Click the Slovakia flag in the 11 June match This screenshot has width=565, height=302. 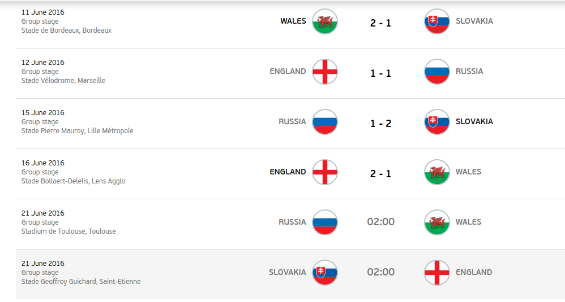[436, 21]
